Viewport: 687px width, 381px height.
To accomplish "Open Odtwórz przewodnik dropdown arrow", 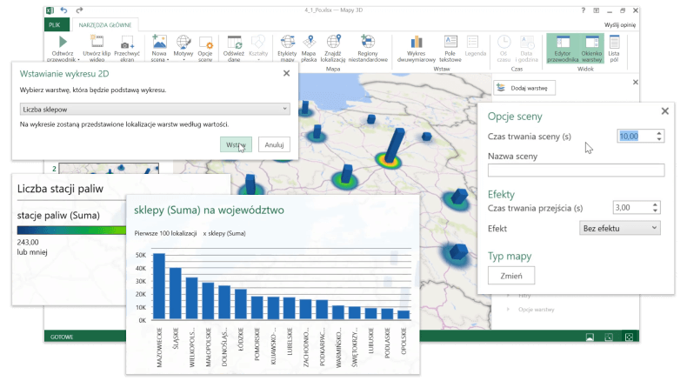I will (x=78, y=60).
